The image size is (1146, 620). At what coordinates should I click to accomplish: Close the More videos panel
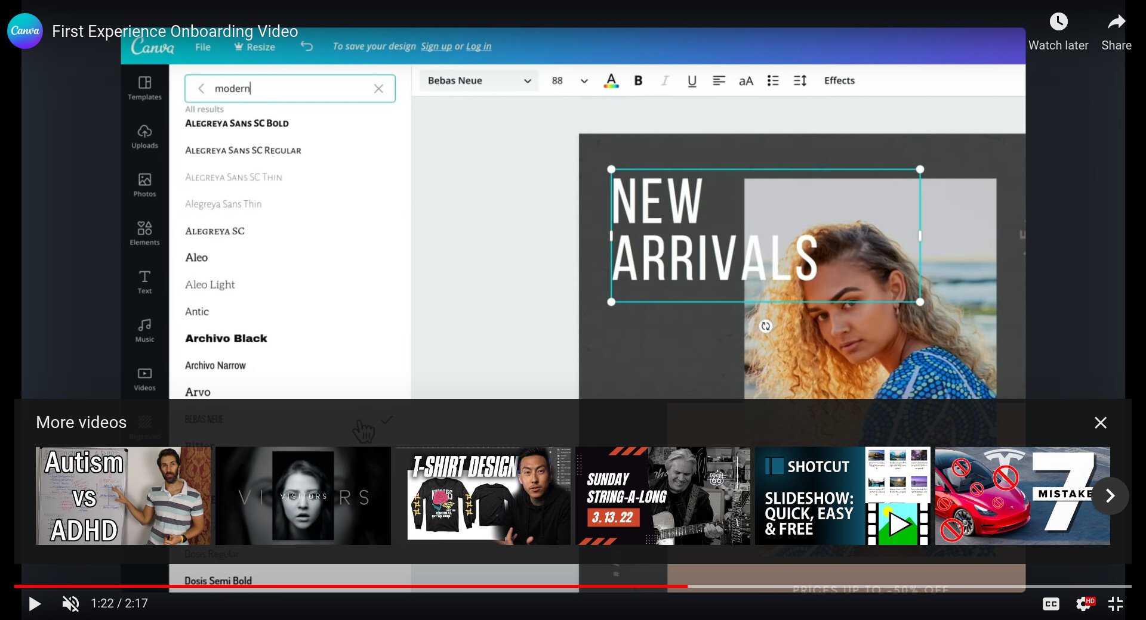coord(1100,423)
